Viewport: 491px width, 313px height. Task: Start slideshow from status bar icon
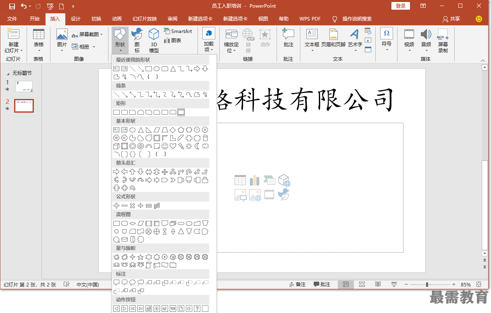click(394, 284)
